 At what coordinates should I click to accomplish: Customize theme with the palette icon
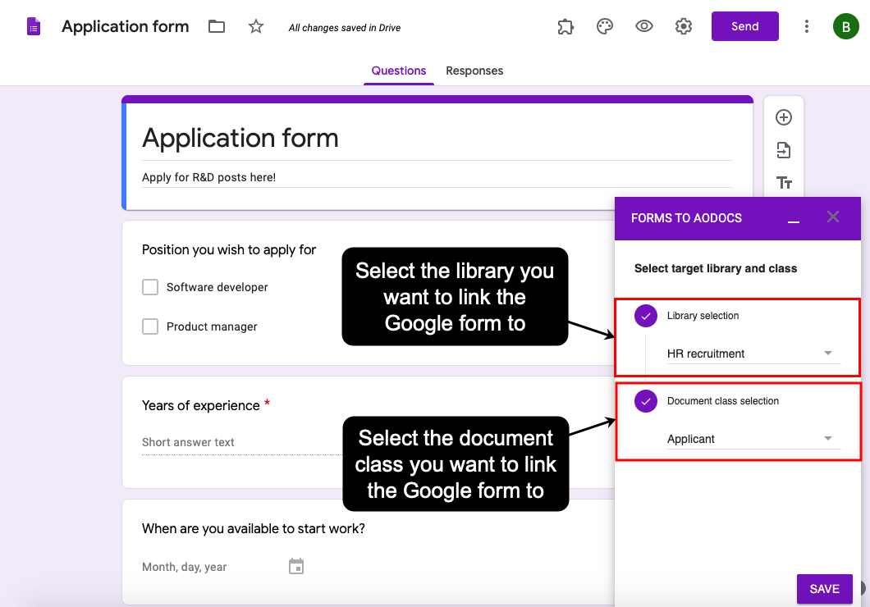[605, 26]
